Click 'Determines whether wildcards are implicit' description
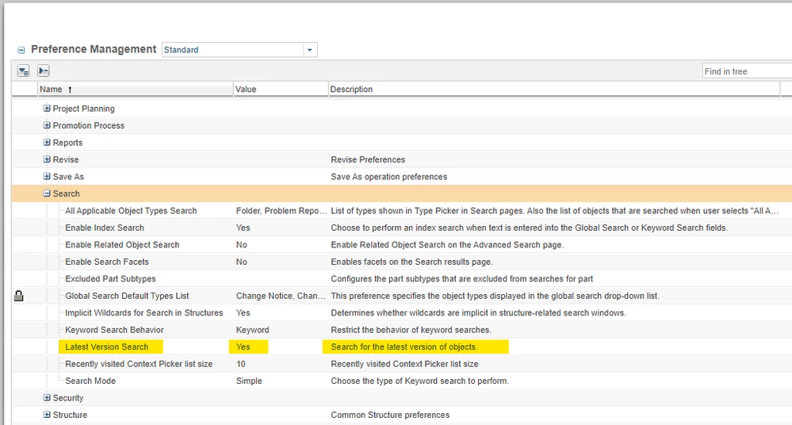This screenshot has width=792, height=425. pyautogui.click(x=478, y=313)
